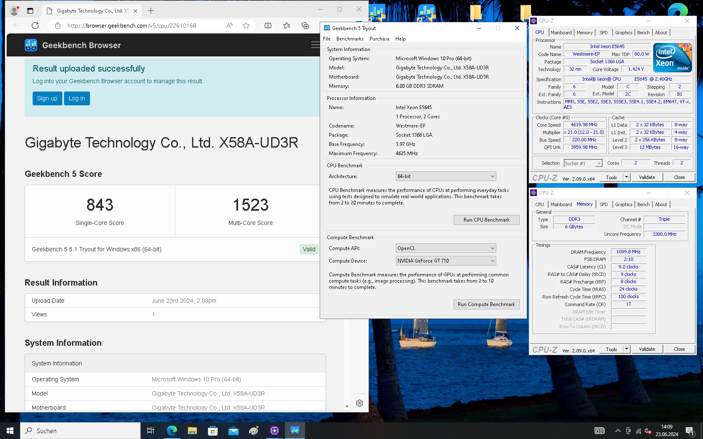The height and width of the screenshot is (439, 703).
Task: Switch to Mainboard tab in lower CPU-Z
Action: click(x=561, y=204)
